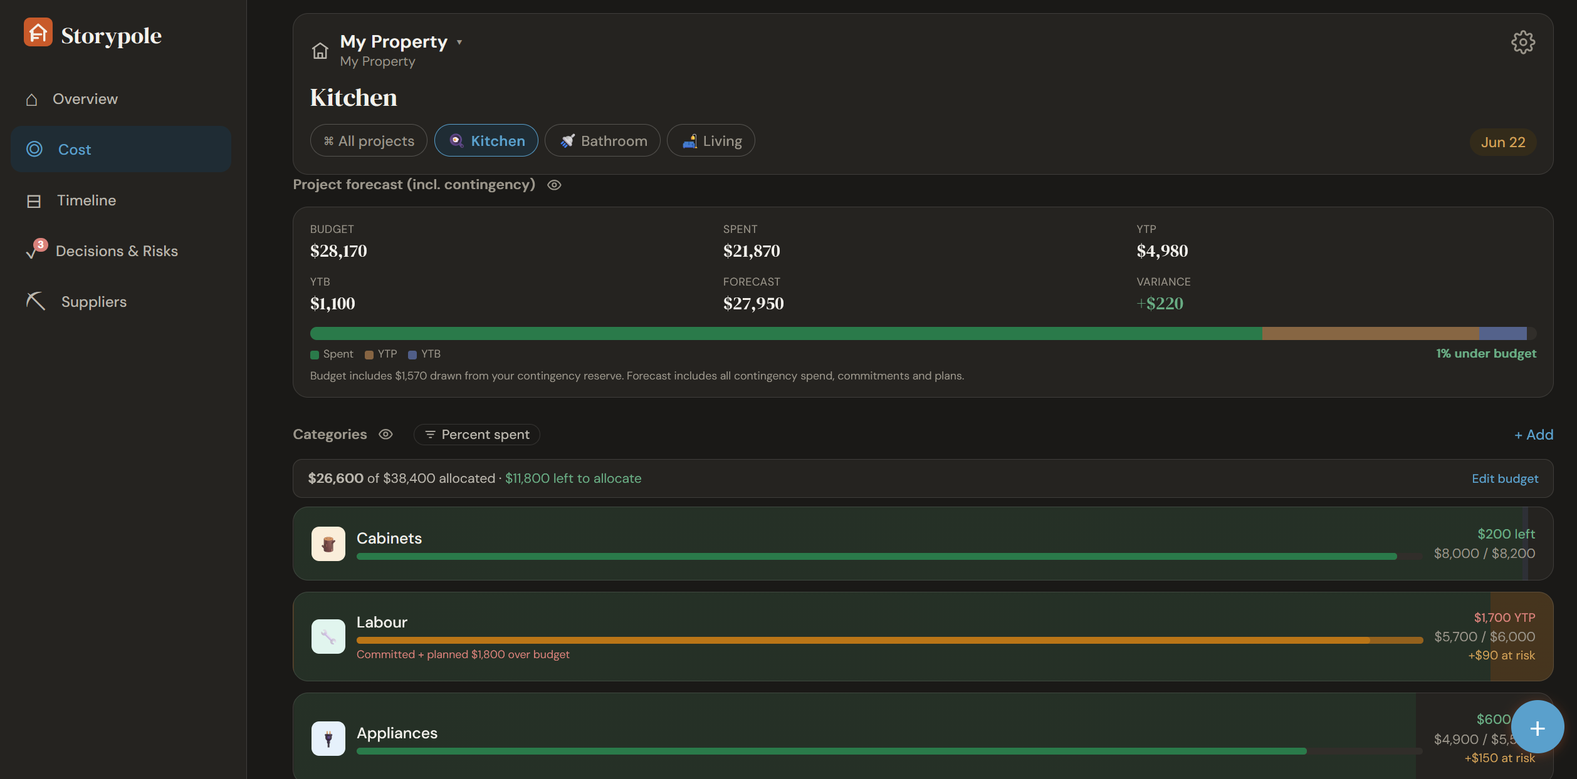Screen dimensions: 1577x779
Task: Click the Appliances spending progress bar
Action: tap(889, 751)
